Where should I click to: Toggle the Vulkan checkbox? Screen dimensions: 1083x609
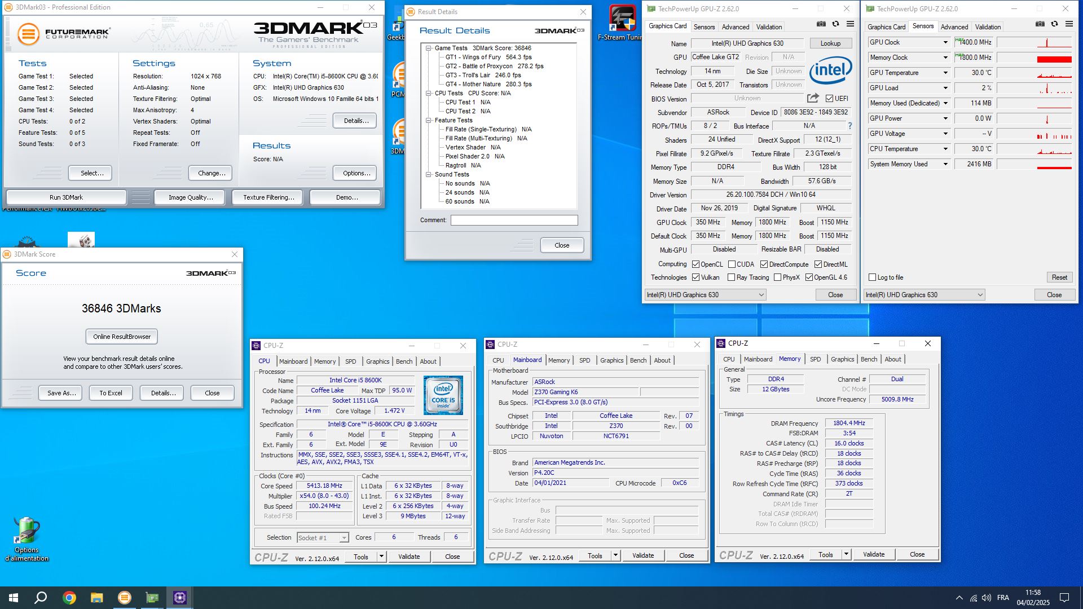pyautogui.click(x=696, y=277)
